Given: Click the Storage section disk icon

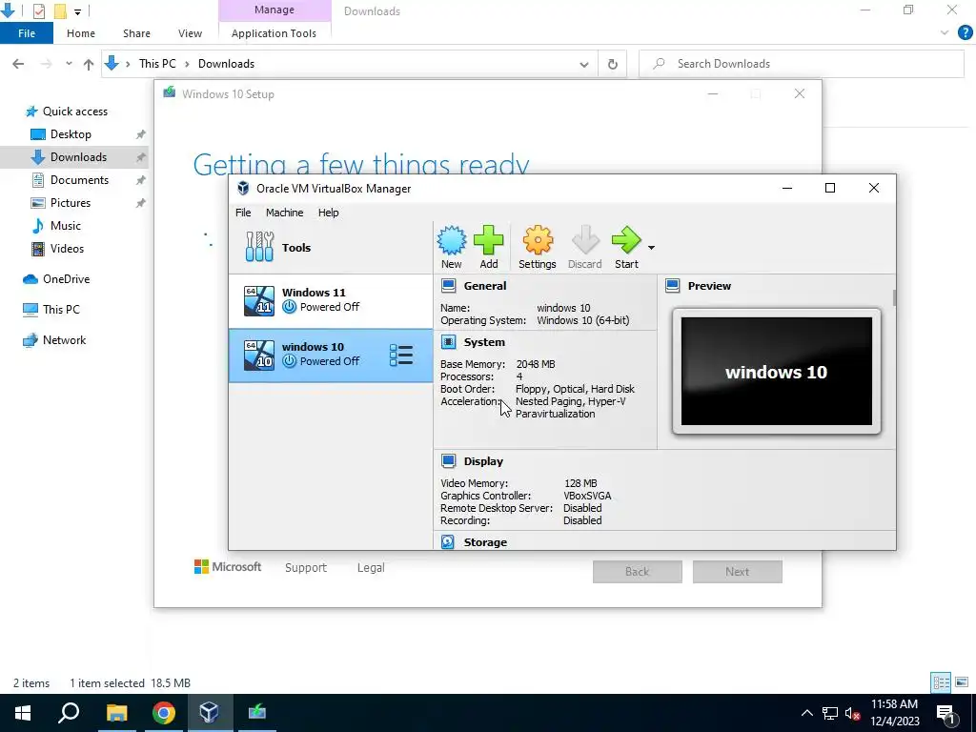Looking at the screenshot, I should point(448,542).
